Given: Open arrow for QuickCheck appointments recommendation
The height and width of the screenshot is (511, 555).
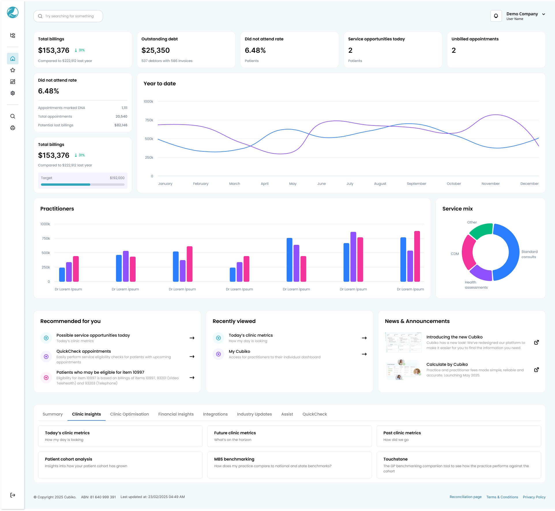Looking at the screenshot, I should tap(192, 357).
